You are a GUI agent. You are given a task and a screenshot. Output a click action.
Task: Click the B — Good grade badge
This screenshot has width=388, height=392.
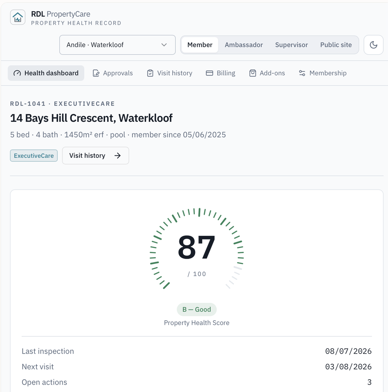point(197,309)
